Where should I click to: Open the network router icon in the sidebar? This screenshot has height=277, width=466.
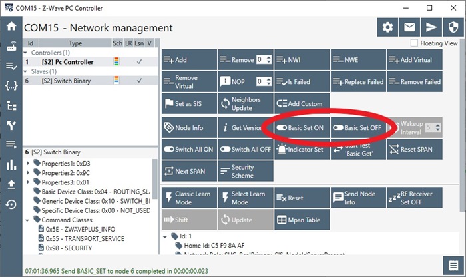click(11, 47)
